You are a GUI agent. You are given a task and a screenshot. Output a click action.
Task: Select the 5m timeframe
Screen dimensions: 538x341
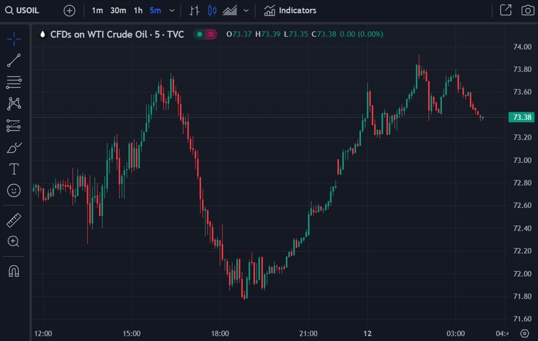[x=155, y=11]
